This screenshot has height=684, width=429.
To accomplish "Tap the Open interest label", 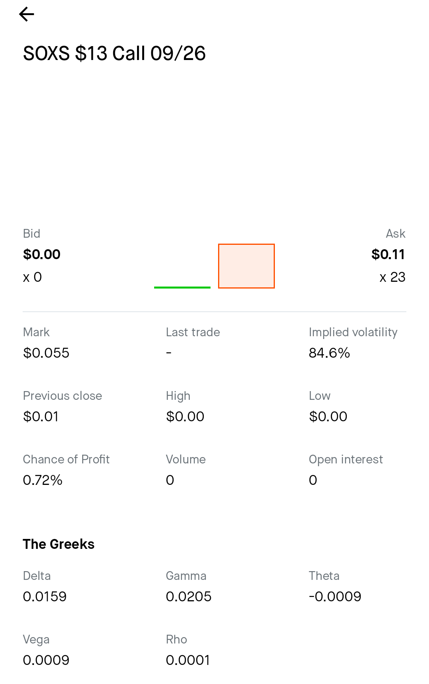I will [x=346, y=459].
